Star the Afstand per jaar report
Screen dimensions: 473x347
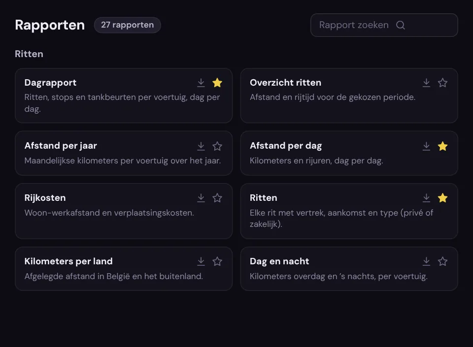coord(217,146)
